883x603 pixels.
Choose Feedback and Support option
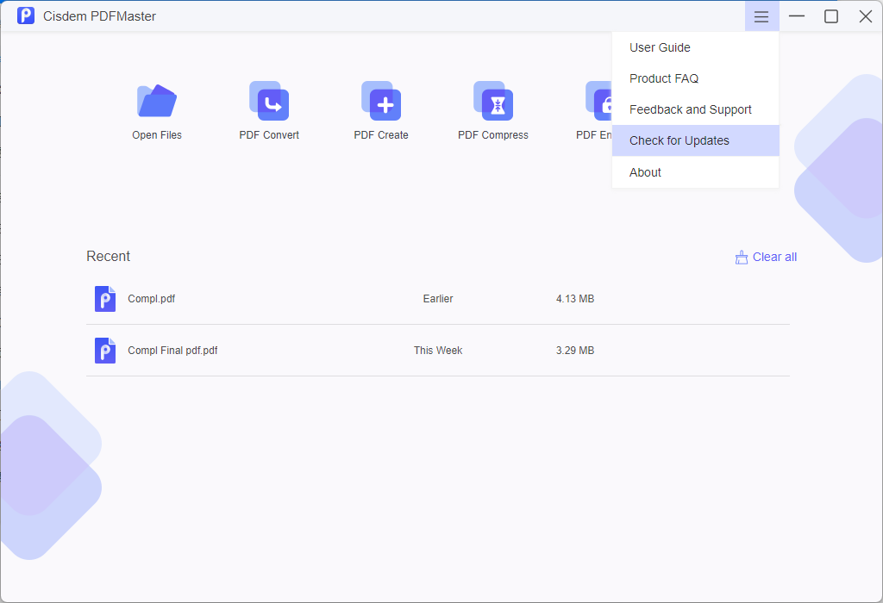pos(691,109)
